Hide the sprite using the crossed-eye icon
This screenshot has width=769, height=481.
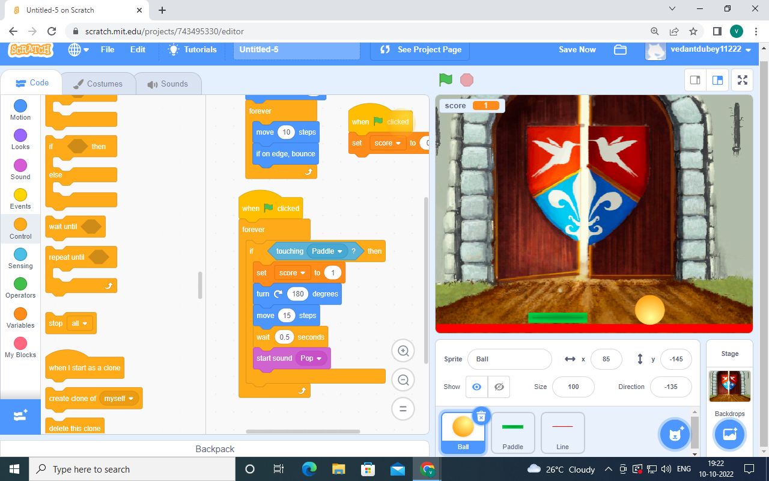[499, 387]
